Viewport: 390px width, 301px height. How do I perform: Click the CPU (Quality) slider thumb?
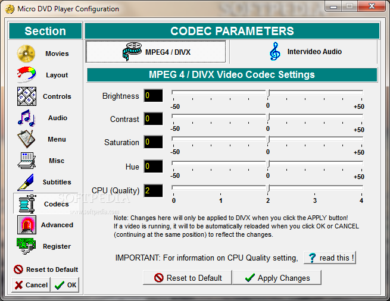click(268, 188)
